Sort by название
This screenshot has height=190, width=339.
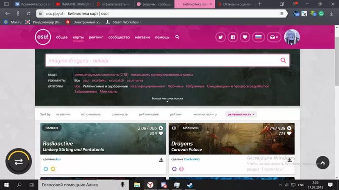coord(63,114)
